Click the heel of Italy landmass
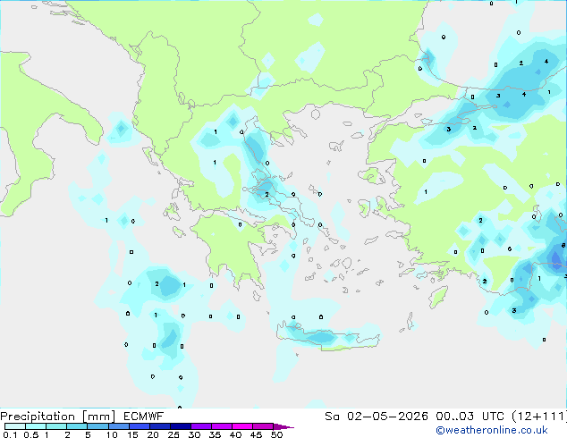This screenshot has width=567, height=438. pyautogui.click(x=81, y=129)
